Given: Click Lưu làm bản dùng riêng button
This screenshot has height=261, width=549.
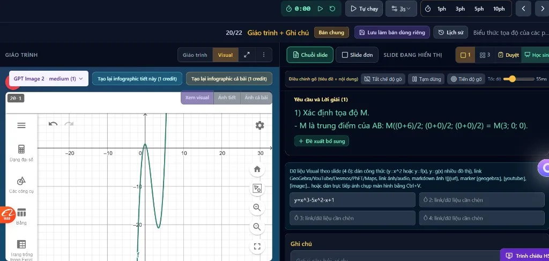Looking at the screenshot, I should tap(392, 33).
